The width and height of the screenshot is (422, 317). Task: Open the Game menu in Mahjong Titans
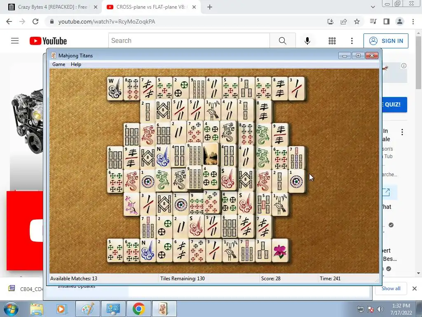coord(59,64)
